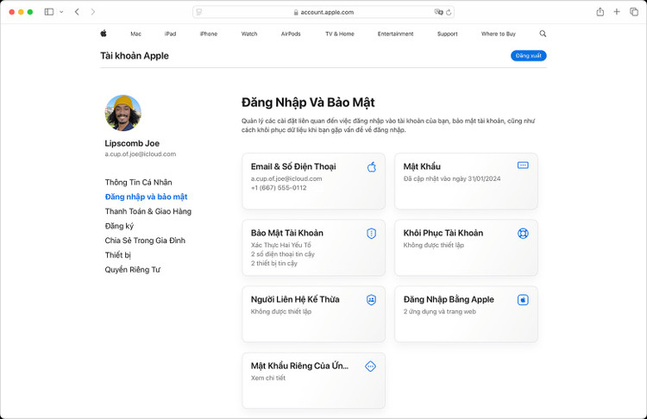Image resolution: width=647 pixels, height=419 pixels.
Task: Open Thanh Toán & Giao Hàng section
Action: [x=148, y=211]
